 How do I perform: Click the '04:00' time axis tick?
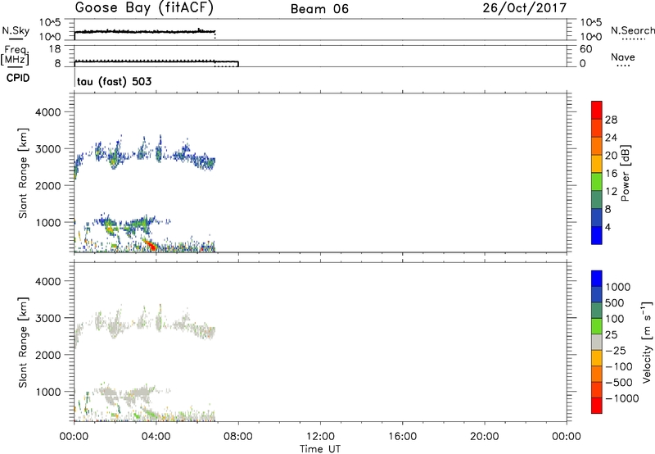(156, 437)
